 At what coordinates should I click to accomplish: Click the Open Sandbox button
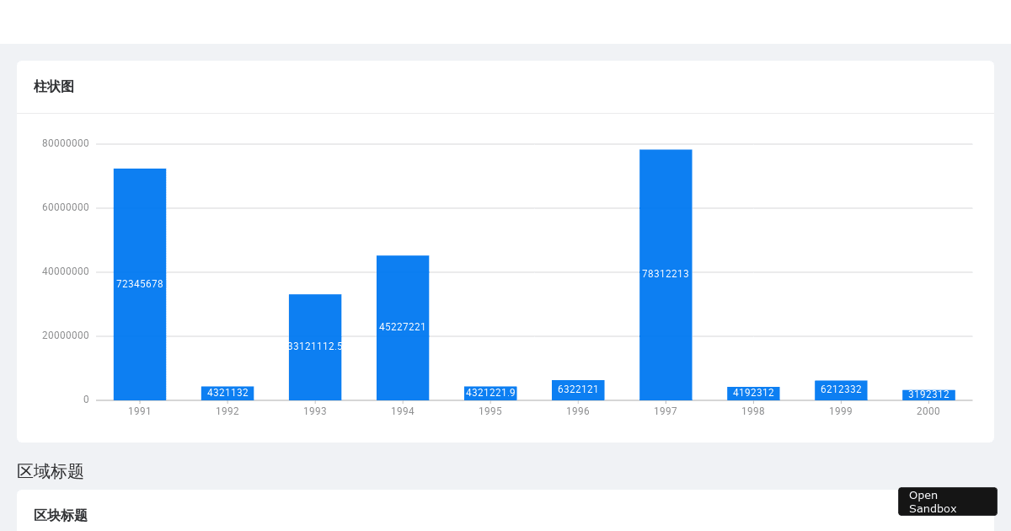pos(947,501)
